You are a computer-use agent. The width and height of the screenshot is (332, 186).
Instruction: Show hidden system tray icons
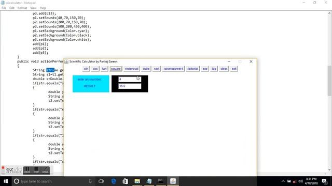283,181
